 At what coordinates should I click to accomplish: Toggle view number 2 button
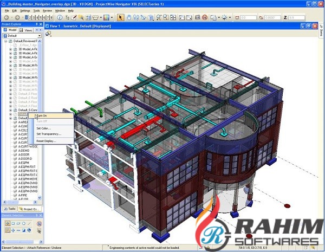(x=30, y=17)
